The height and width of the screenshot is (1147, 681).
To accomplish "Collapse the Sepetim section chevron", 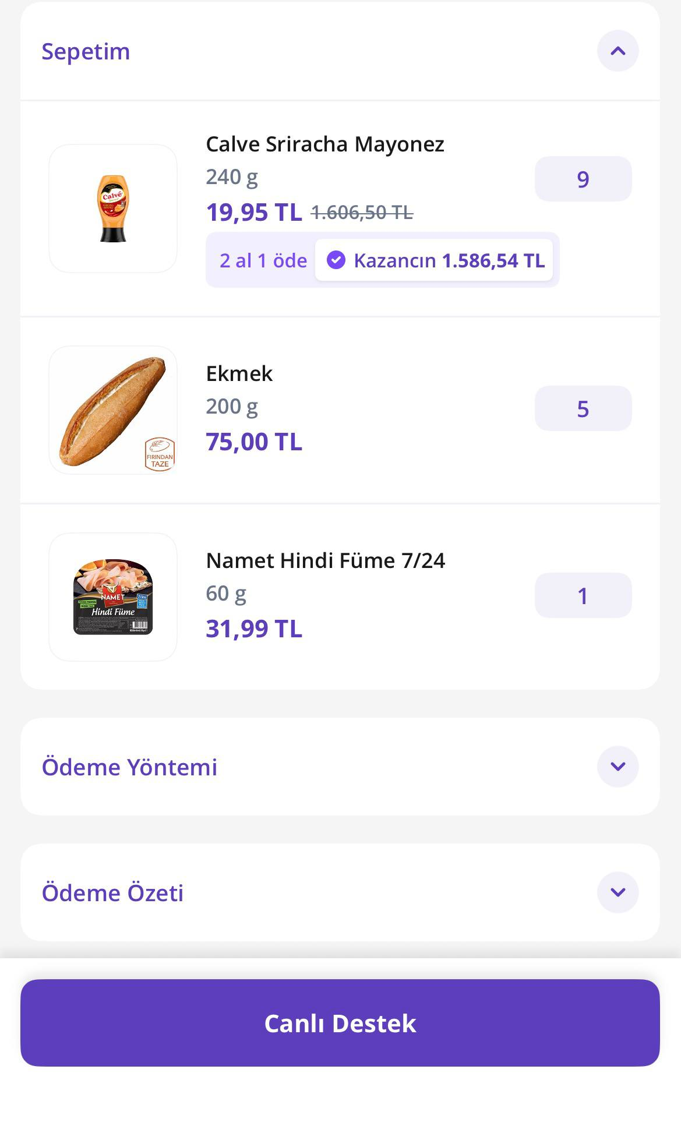I will click(618, 51).
